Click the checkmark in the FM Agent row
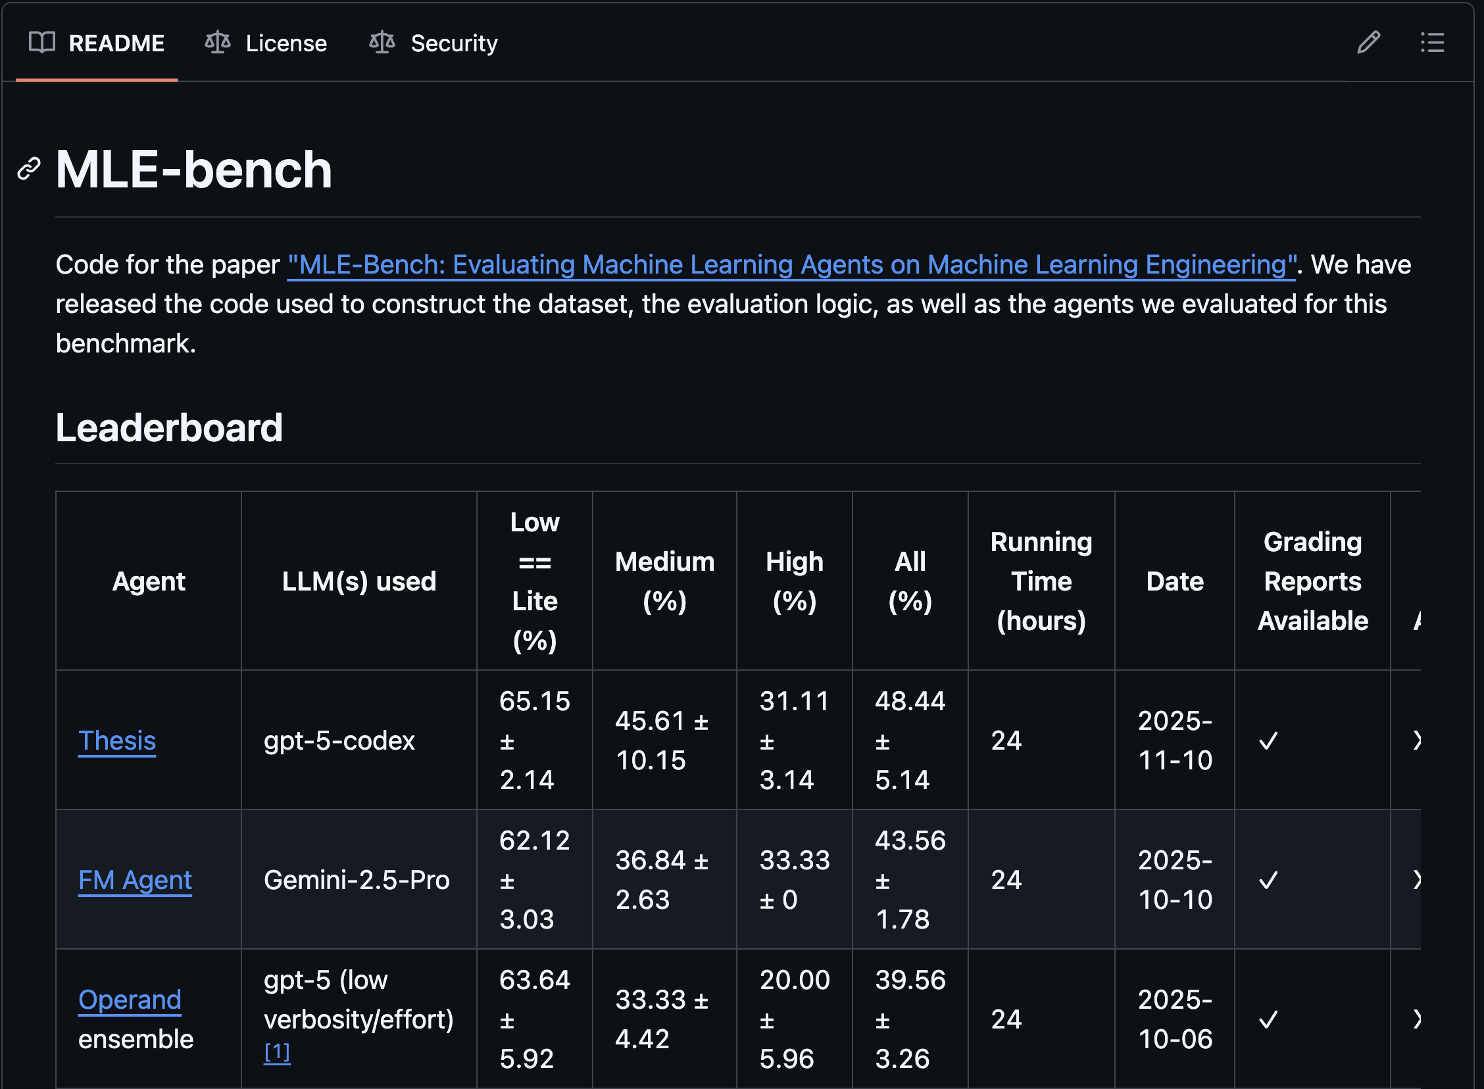Viewport: 1484px width, 1089px height. pyautogui.click(x=1268, y=880)
